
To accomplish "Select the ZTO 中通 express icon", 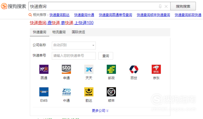I will click(x=66, y=92).
